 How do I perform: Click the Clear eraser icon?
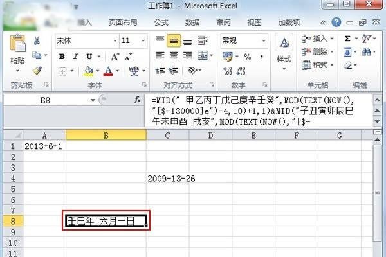(347, 65)
